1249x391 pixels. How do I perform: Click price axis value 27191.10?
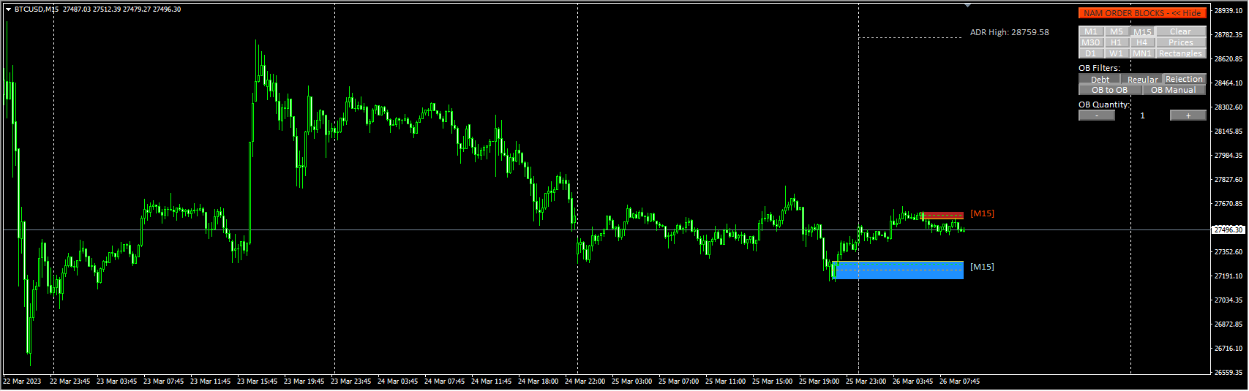pyautogui.click(x=1229, y=276)
